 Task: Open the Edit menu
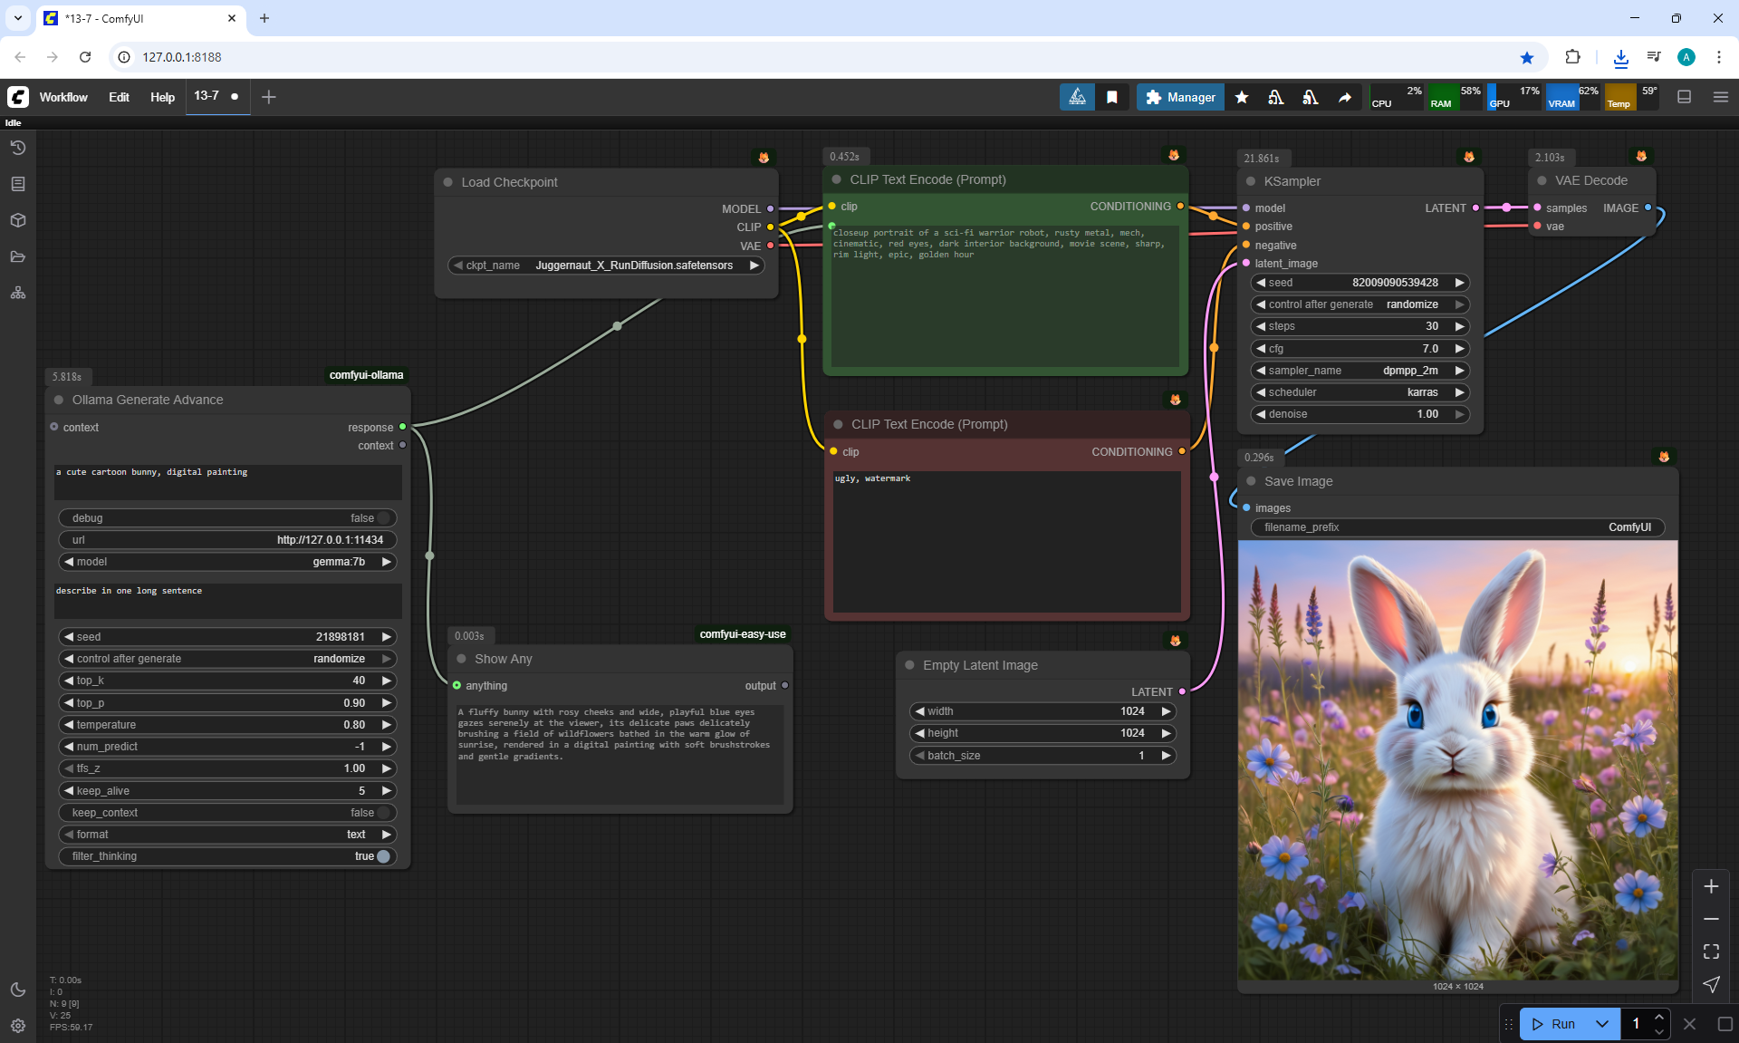pos(119,97)
